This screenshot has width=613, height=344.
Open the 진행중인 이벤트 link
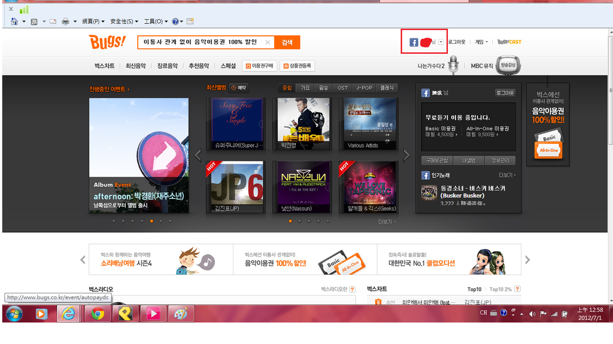pyautogui.click(x=109, y=90)
